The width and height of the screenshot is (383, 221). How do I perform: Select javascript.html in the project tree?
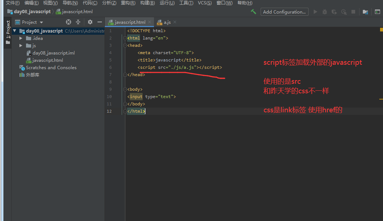pos(47,60)
